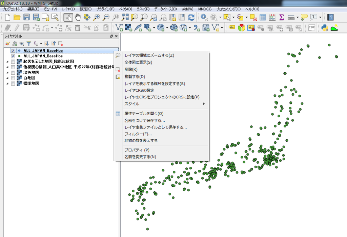Viewport: 347px width, 237px height.
Task: Select the 淡色地図 layer name
Action: pos(31,72)
